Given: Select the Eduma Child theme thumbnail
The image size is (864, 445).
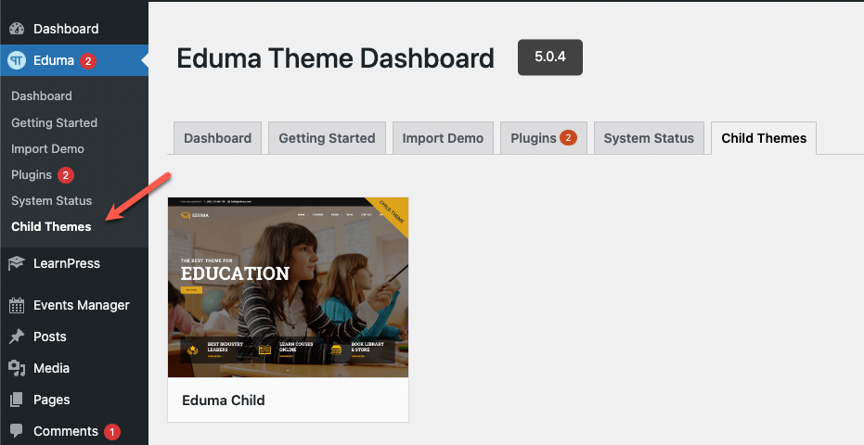Looking at the screenshot, I should point(289,287).
